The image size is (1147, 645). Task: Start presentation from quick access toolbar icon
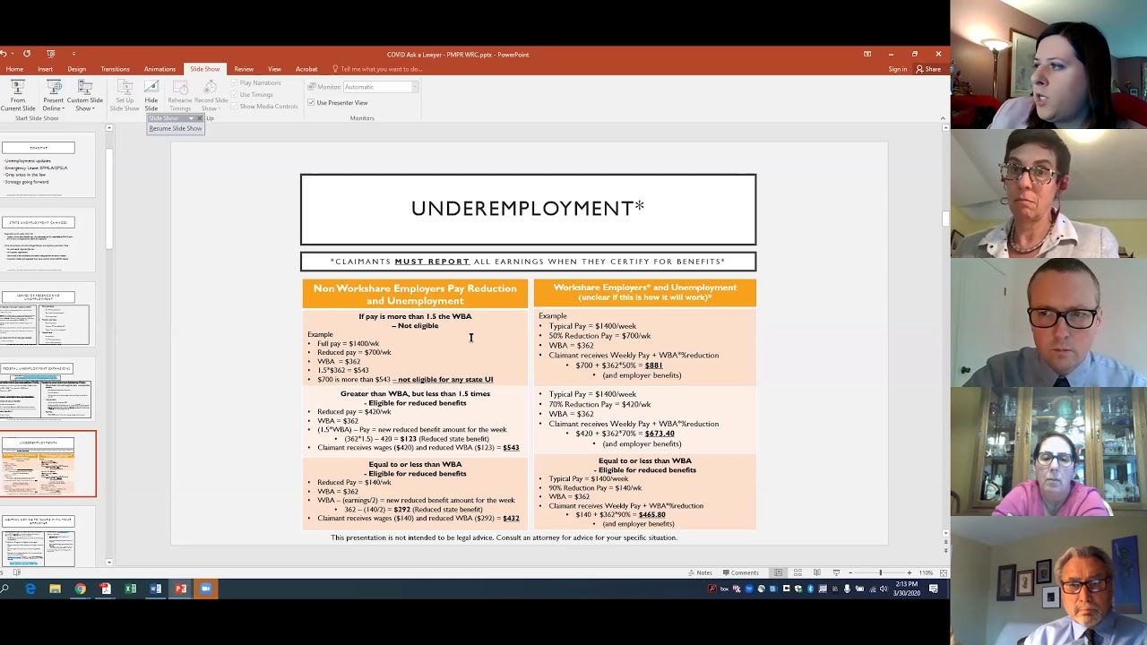click(50, 54)
